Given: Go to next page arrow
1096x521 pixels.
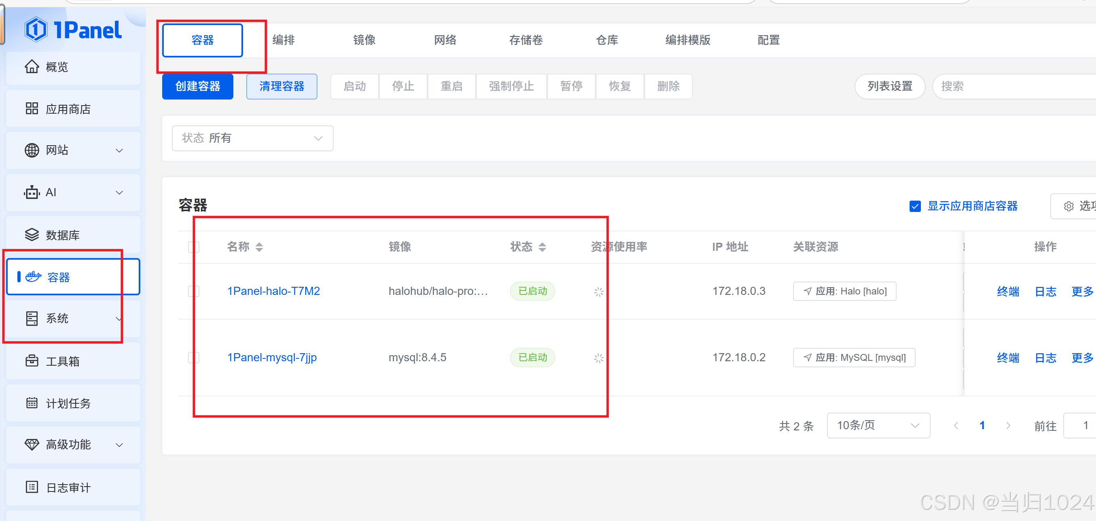Looking at the screenshot, I should coord(1008,425).
